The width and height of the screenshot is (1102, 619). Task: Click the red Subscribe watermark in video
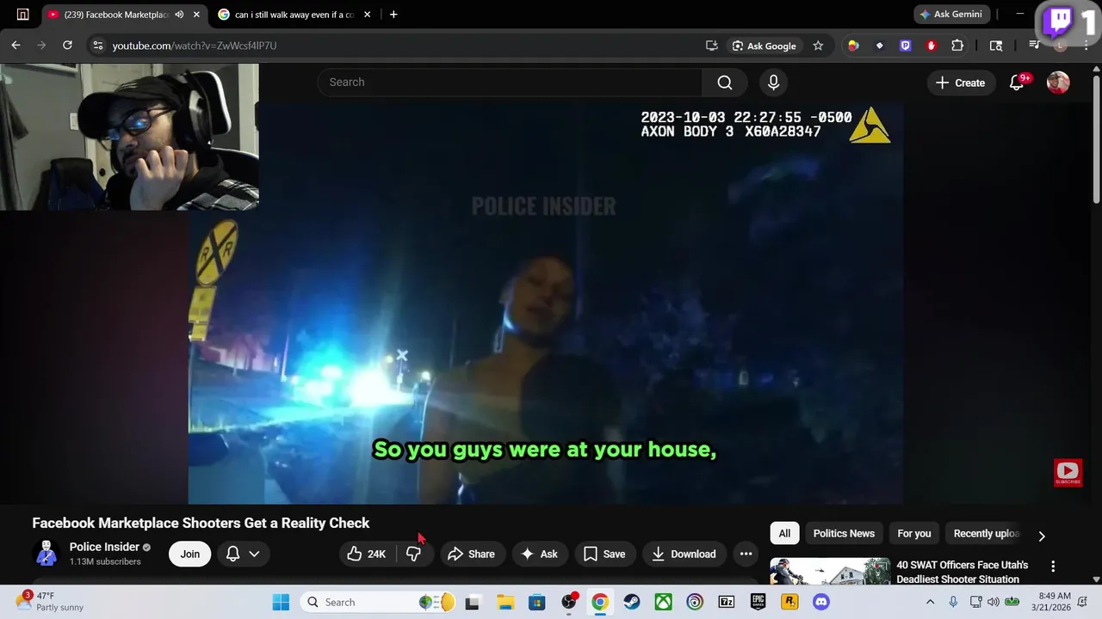1068,472
